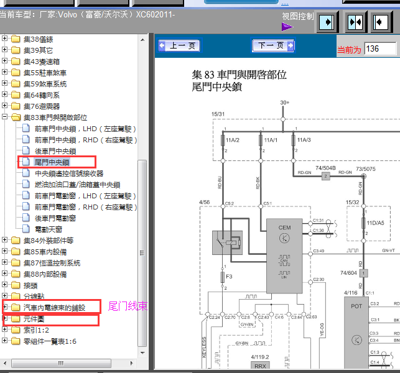Click the 集83車門與開啟部位 open folder icon
Screen dimensions: 400x373
[16, 117]
